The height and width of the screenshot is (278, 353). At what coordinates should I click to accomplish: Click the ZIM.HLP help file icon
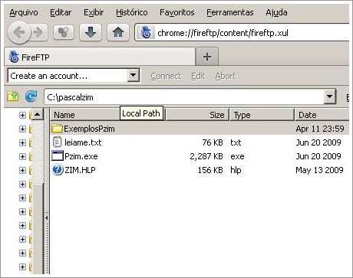click(58, 169)
